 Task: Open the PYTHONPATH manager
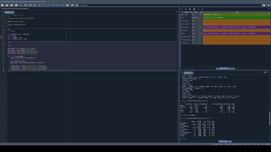tap(77, 5)
